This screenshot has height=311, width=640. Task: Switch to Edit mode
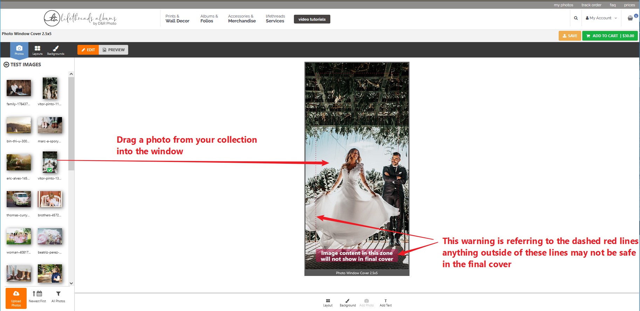(x=88, y=50)
